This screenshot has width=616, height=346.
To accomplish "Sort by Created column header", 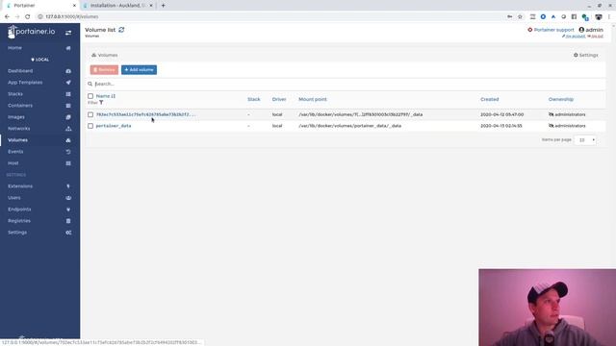I will [x=490, y=99].
